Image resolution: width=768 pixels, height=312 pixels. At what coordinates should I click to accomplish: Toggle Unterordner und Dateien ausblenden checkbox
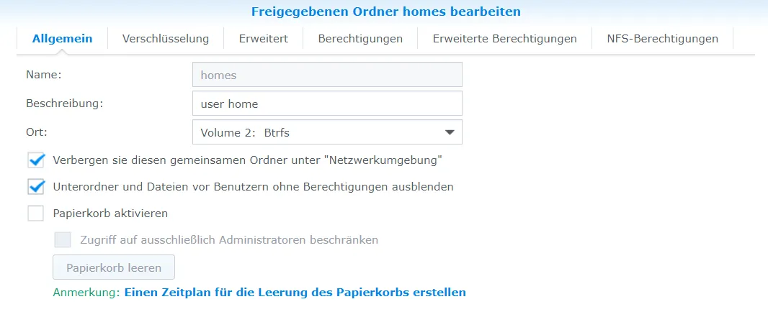point(36,187)
